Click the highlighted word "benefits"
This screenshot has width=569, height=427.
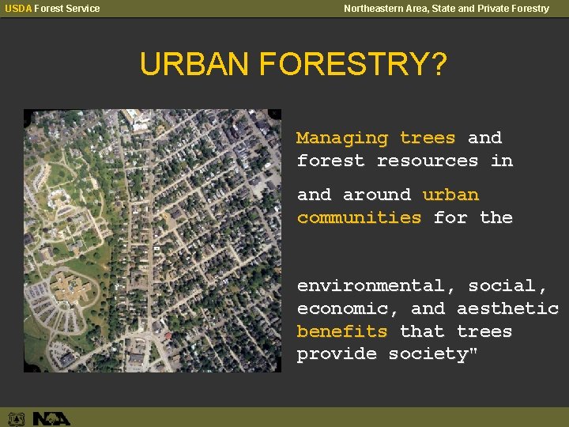[x=342, y=331]
